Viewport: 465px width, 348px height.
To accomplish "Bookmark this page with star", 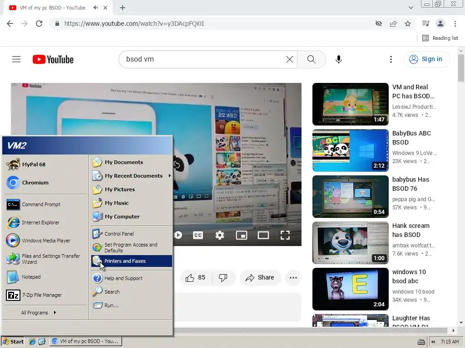I will click(x=408, y=24).
